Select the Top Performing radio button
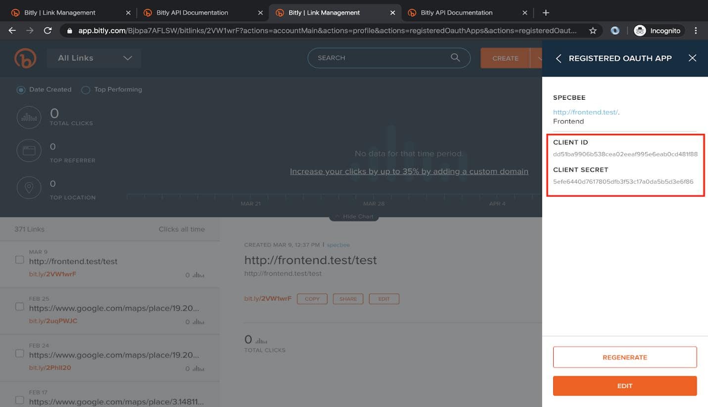 86,90
